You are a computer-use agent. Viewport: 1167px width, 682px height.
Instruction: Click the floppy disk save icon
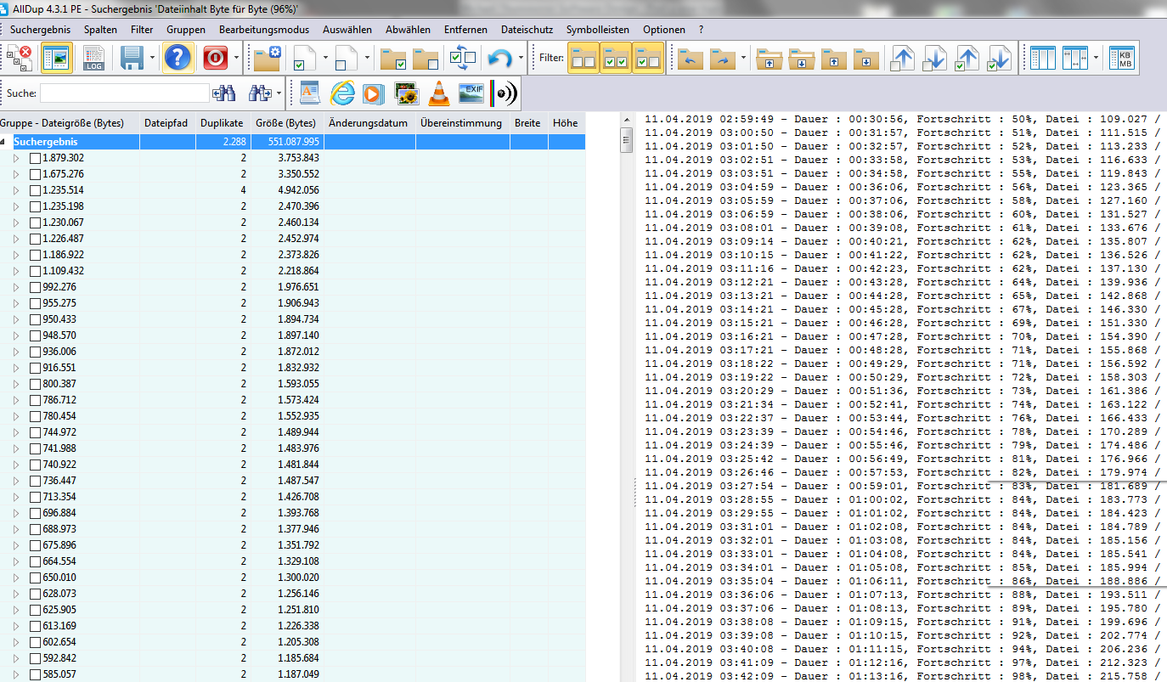(132, 59)
